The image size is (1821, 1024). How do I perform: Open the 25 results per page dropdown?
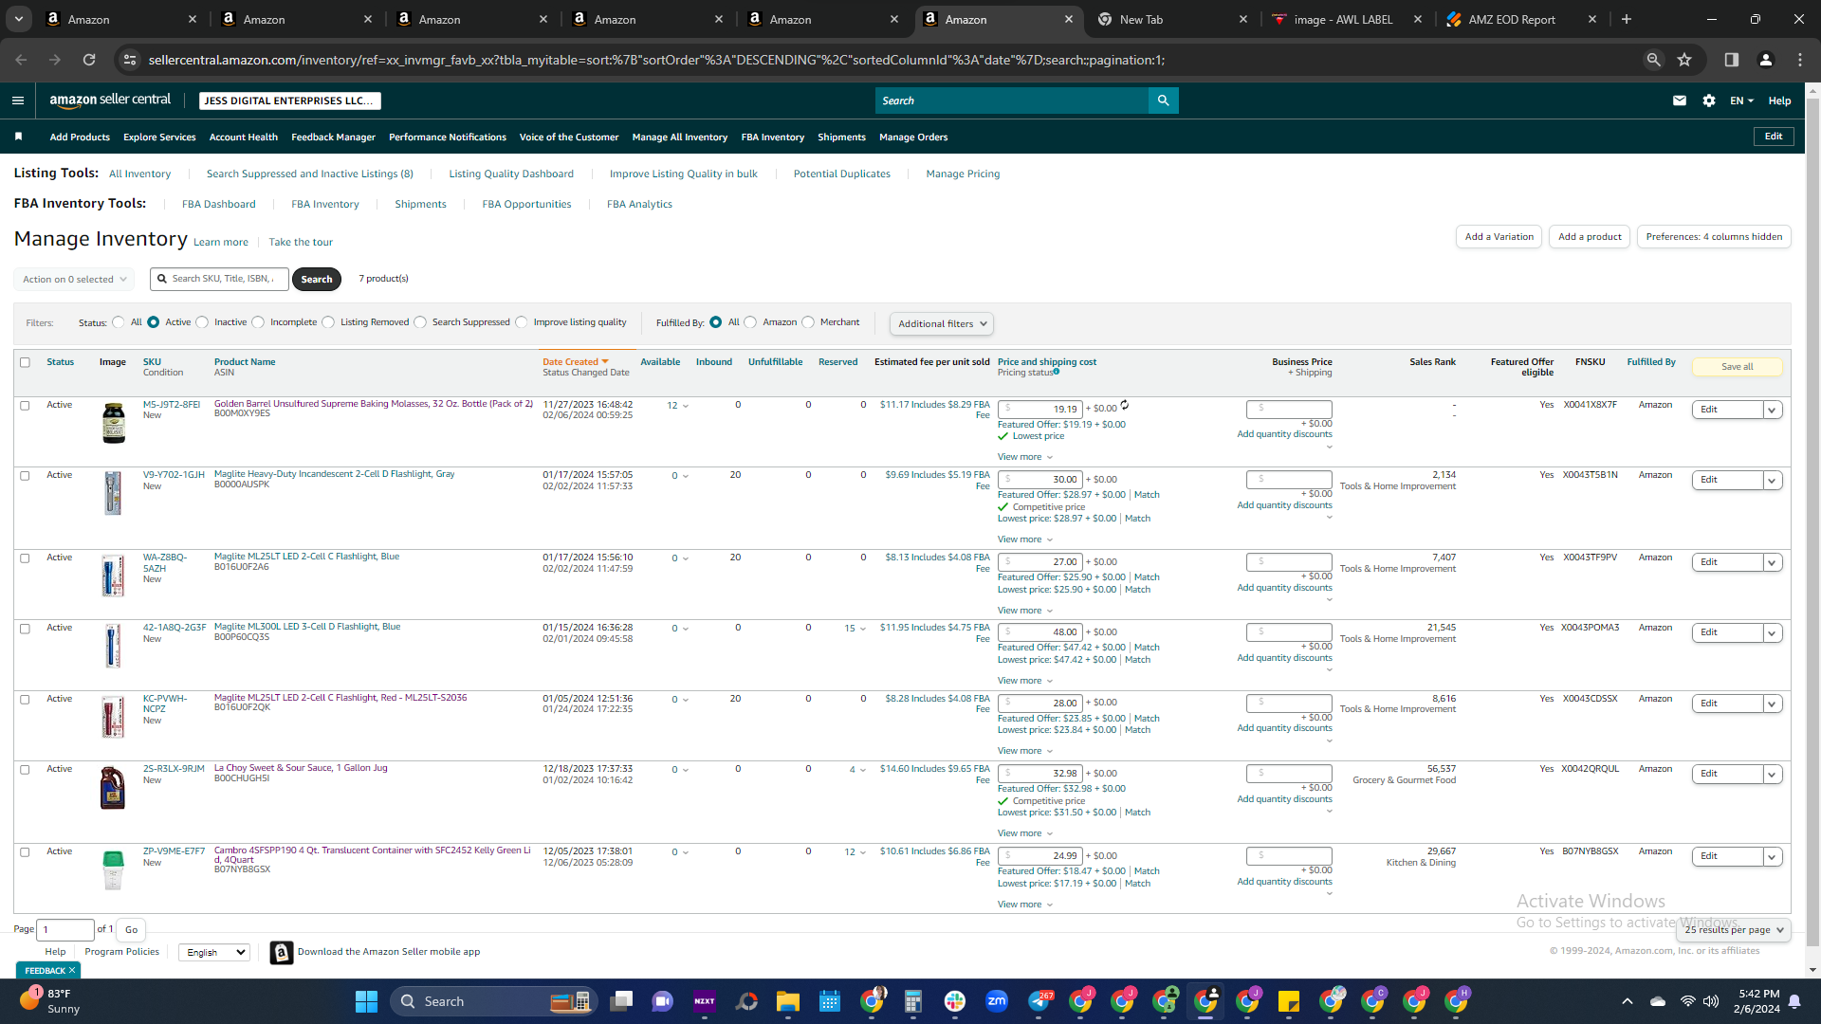(x=1734, y=930)
